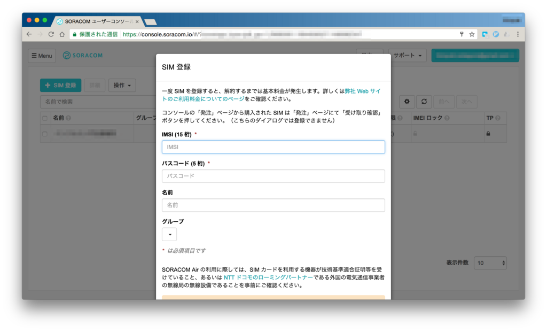Viewport: 547px width, 331px height.
Task: Close the SORACOM browser tab
Action: click(137, 21)
